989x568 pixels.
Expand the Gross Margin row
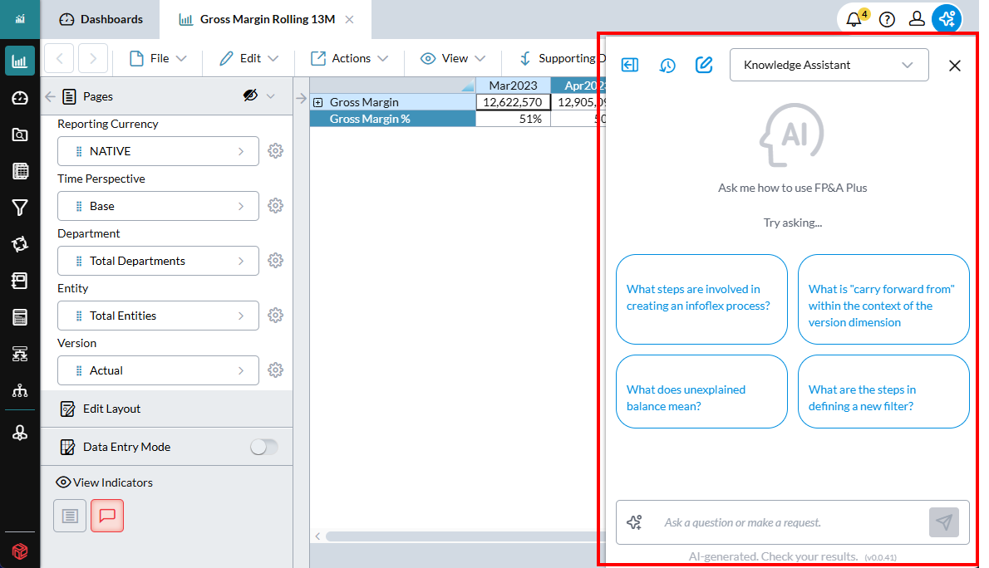tap(318, 102)
